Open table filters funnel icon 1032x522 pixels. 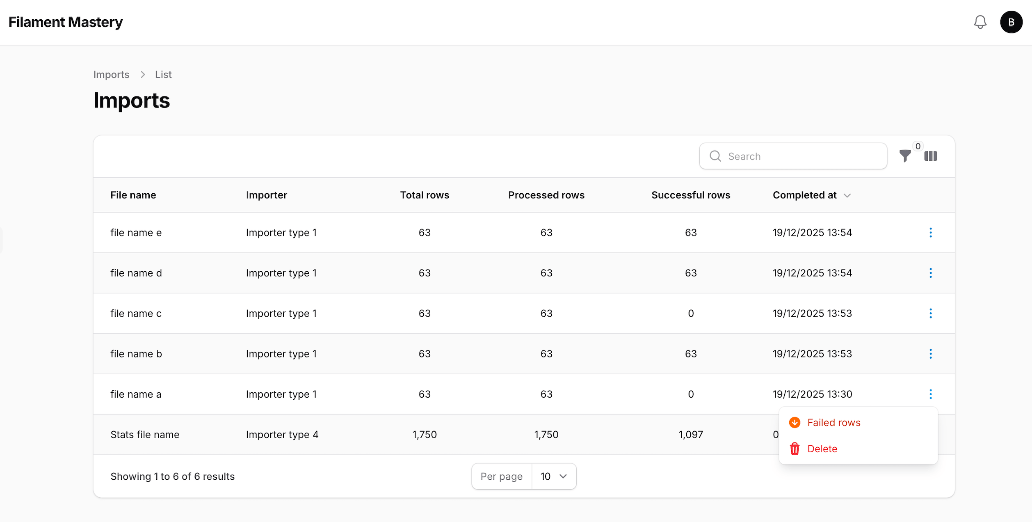[x=905, y=156]
